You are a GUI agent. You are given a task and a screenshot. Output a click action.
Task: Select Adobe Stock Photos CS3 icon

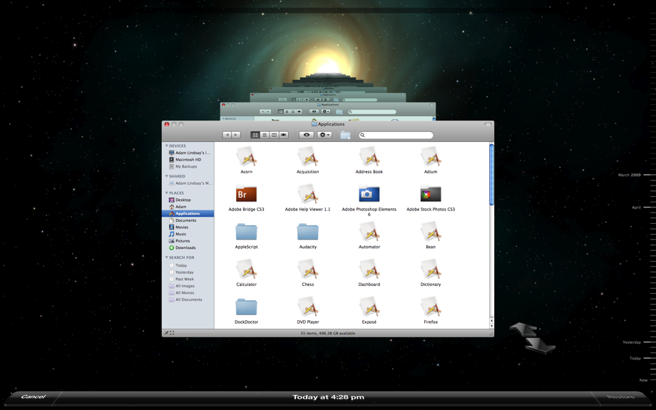pyautogui.click(x=431, y=194)
